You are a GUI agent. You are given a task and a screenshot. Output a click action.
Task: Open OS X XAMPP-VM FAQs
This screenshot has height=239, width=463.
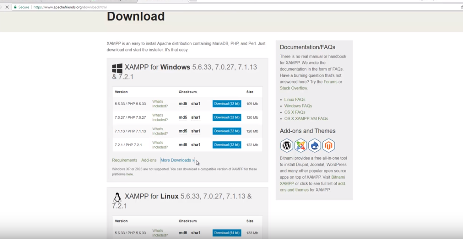pos(306,118)
